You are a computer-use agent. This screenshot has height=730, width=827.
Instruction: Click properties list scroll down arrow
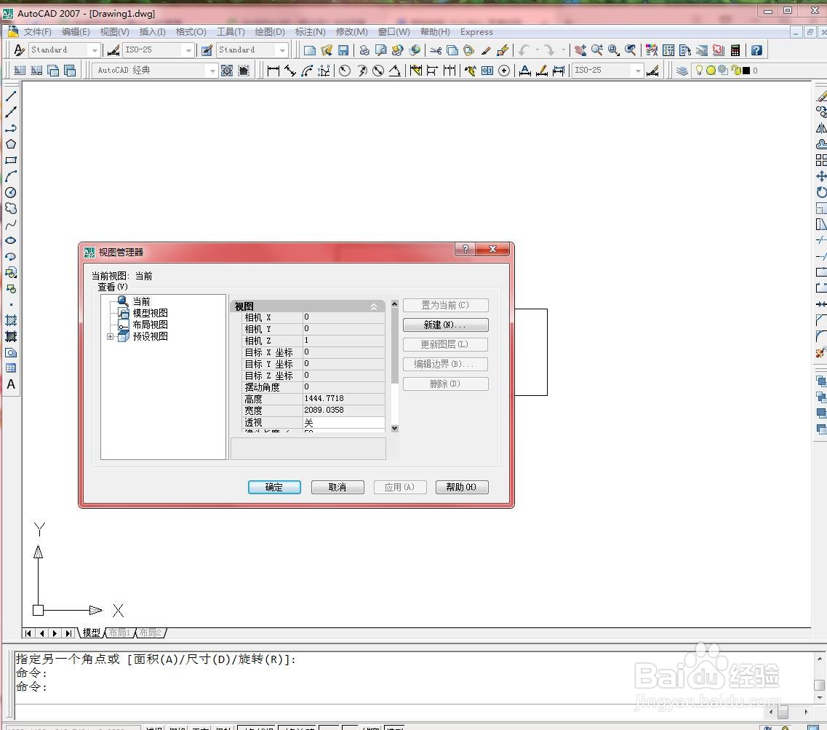394,429
